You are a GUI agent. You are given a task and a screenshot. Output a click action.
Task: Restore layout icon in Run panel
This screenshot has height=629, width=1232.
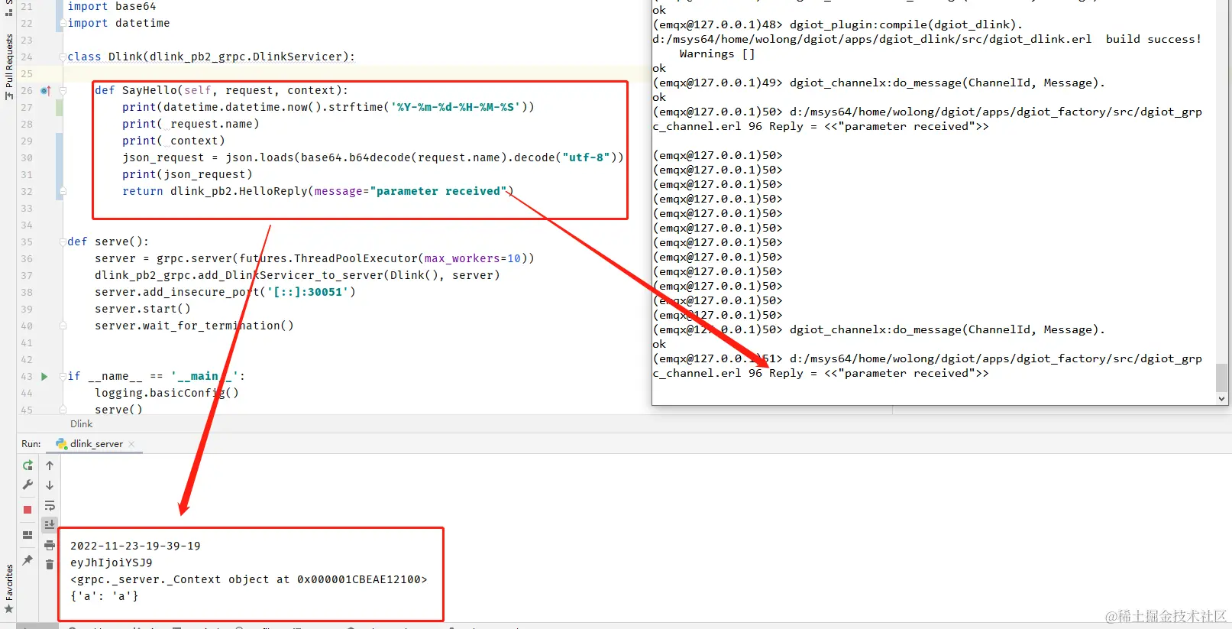[27, 535]
